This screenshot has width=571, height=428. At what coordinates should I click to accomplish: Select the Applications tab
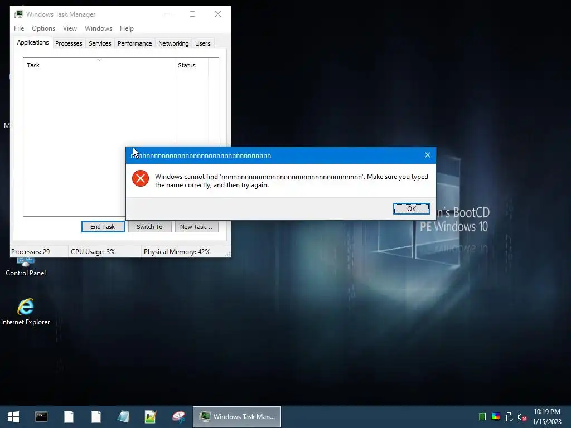pos(33,42)
